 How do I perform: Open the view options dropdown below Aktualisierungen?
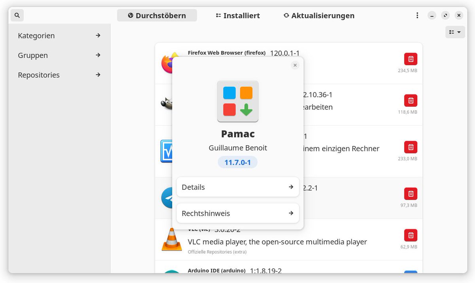[x=455, y=32]
